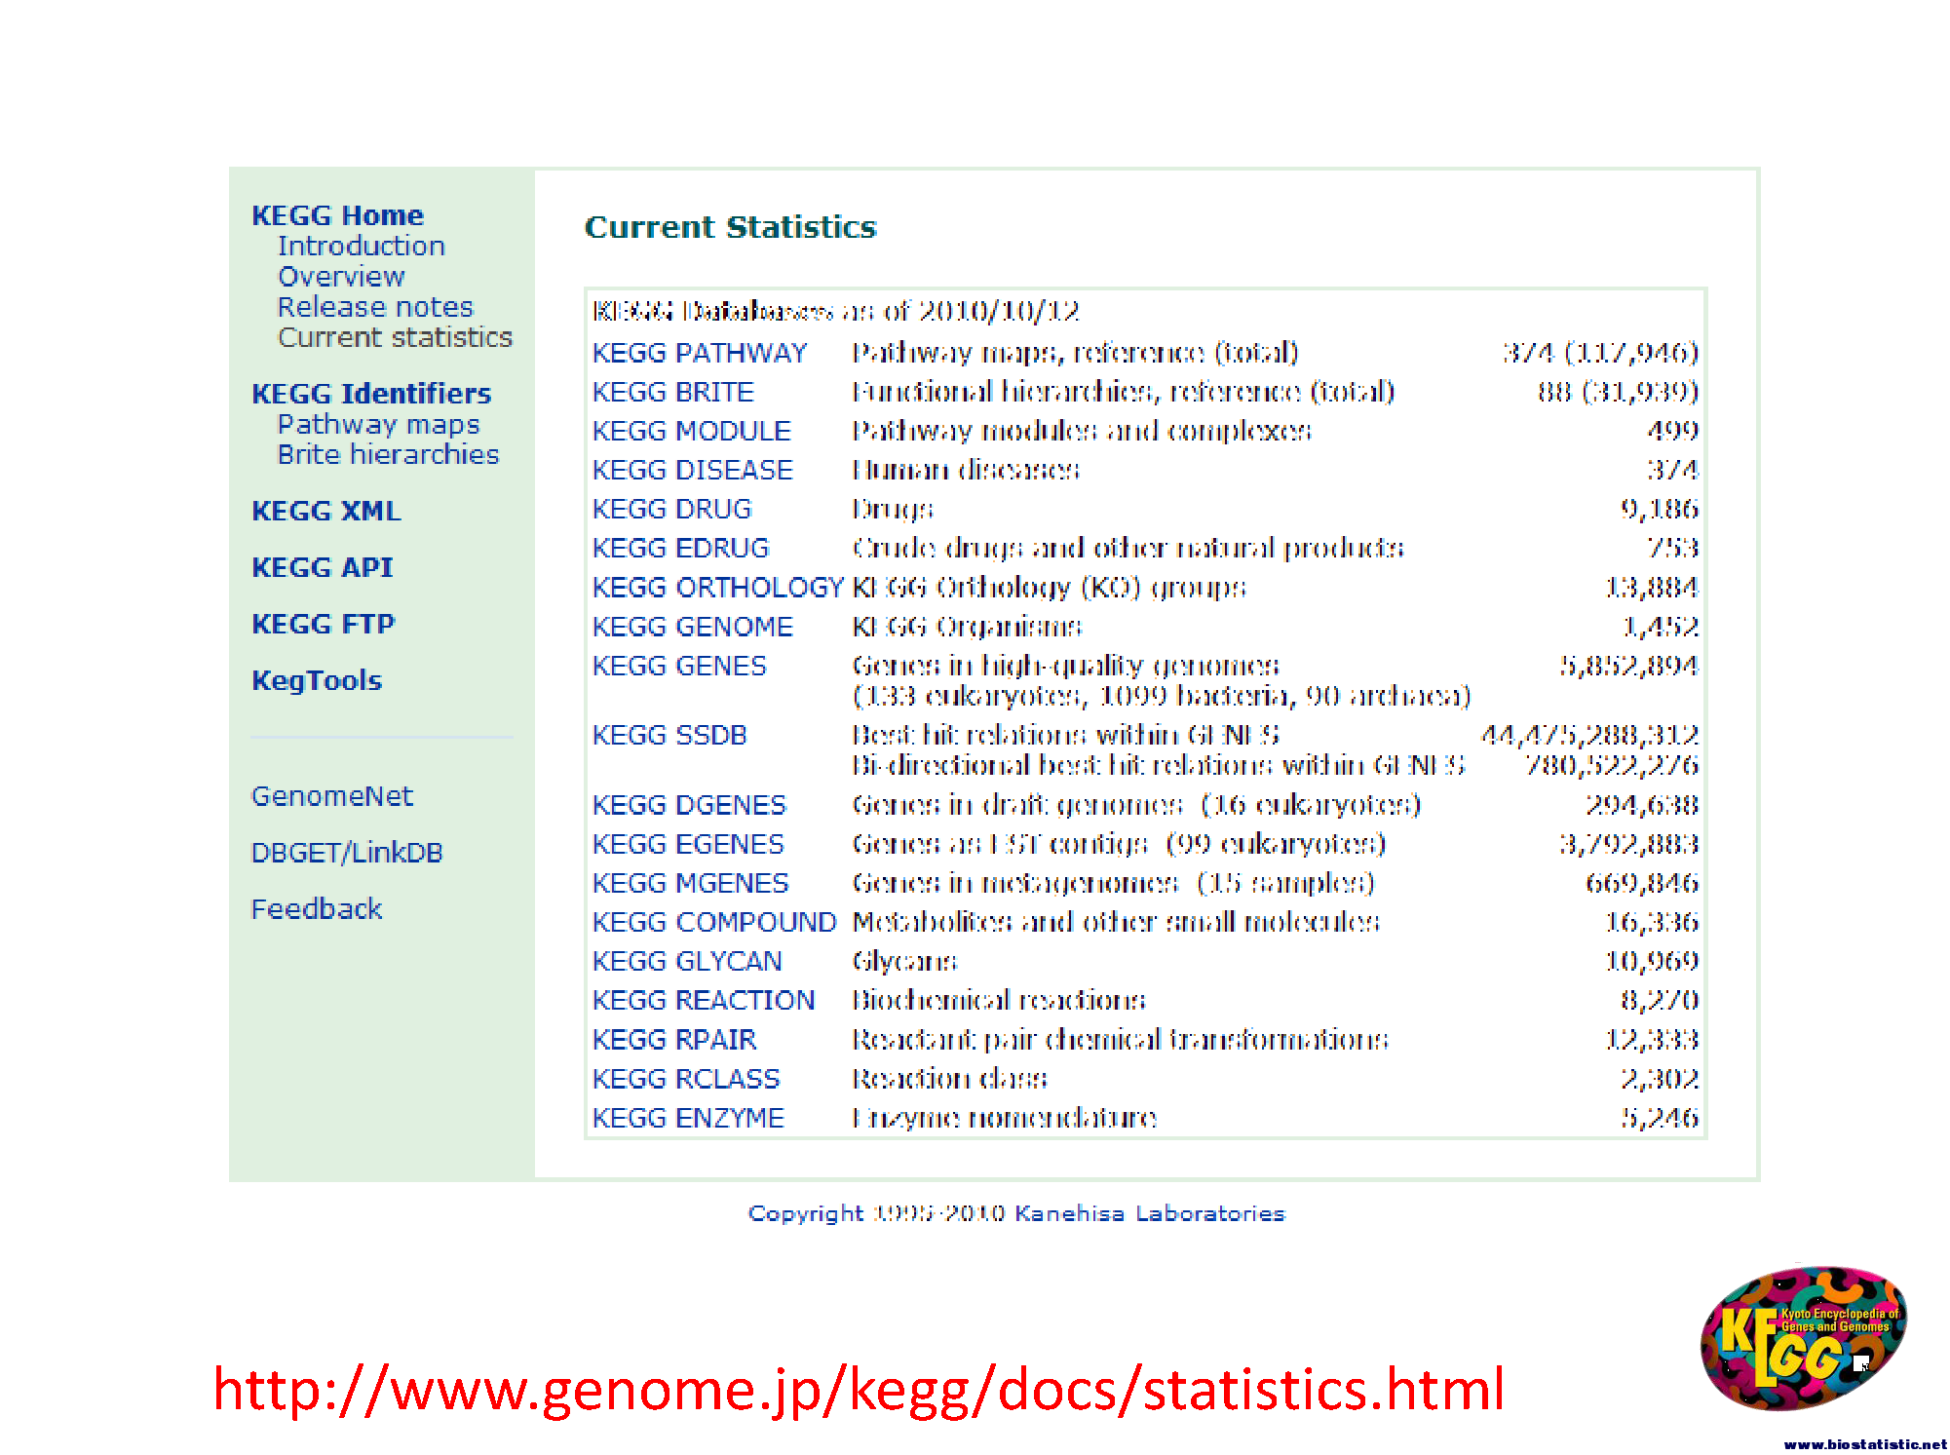Click the 'Human diseases' description
The width and height of the screenshot is (1950, 1455).
pos(966,470)
